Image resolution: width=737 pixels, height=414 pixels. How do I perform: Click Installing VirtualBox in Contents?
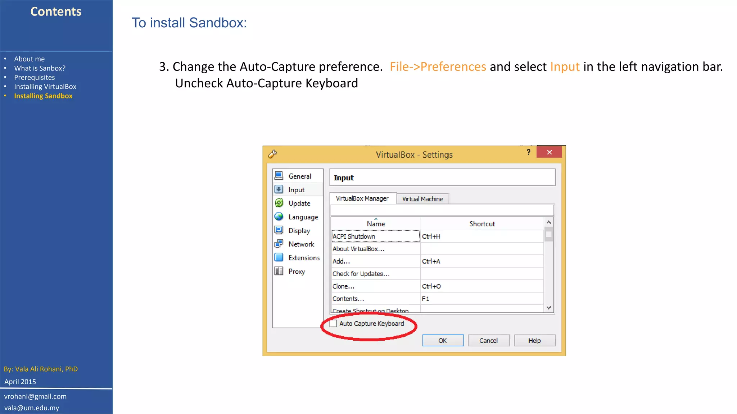45,87
